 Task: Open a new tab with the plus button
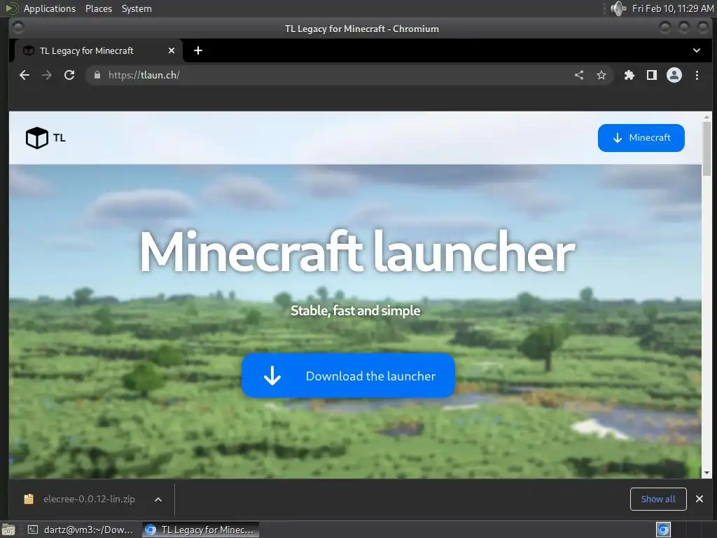(x=198, y=50)
